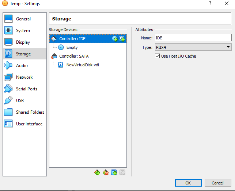Select Controller: SATA in the device tree
Image resolution: width=235 pixels, height=191 pixels.
pos(73,56)
